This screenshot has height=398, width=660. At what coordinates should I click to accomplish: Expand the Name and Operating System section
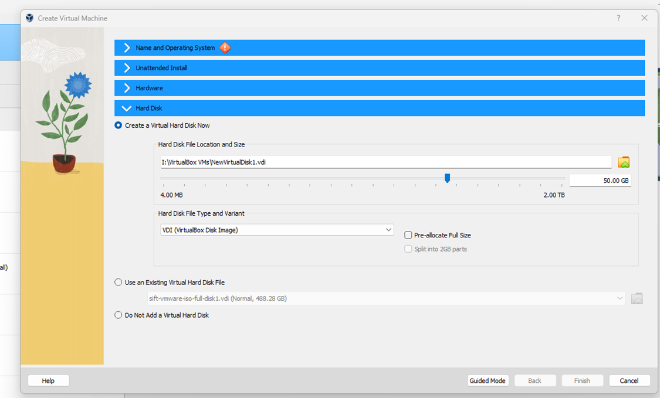point(128,47)
